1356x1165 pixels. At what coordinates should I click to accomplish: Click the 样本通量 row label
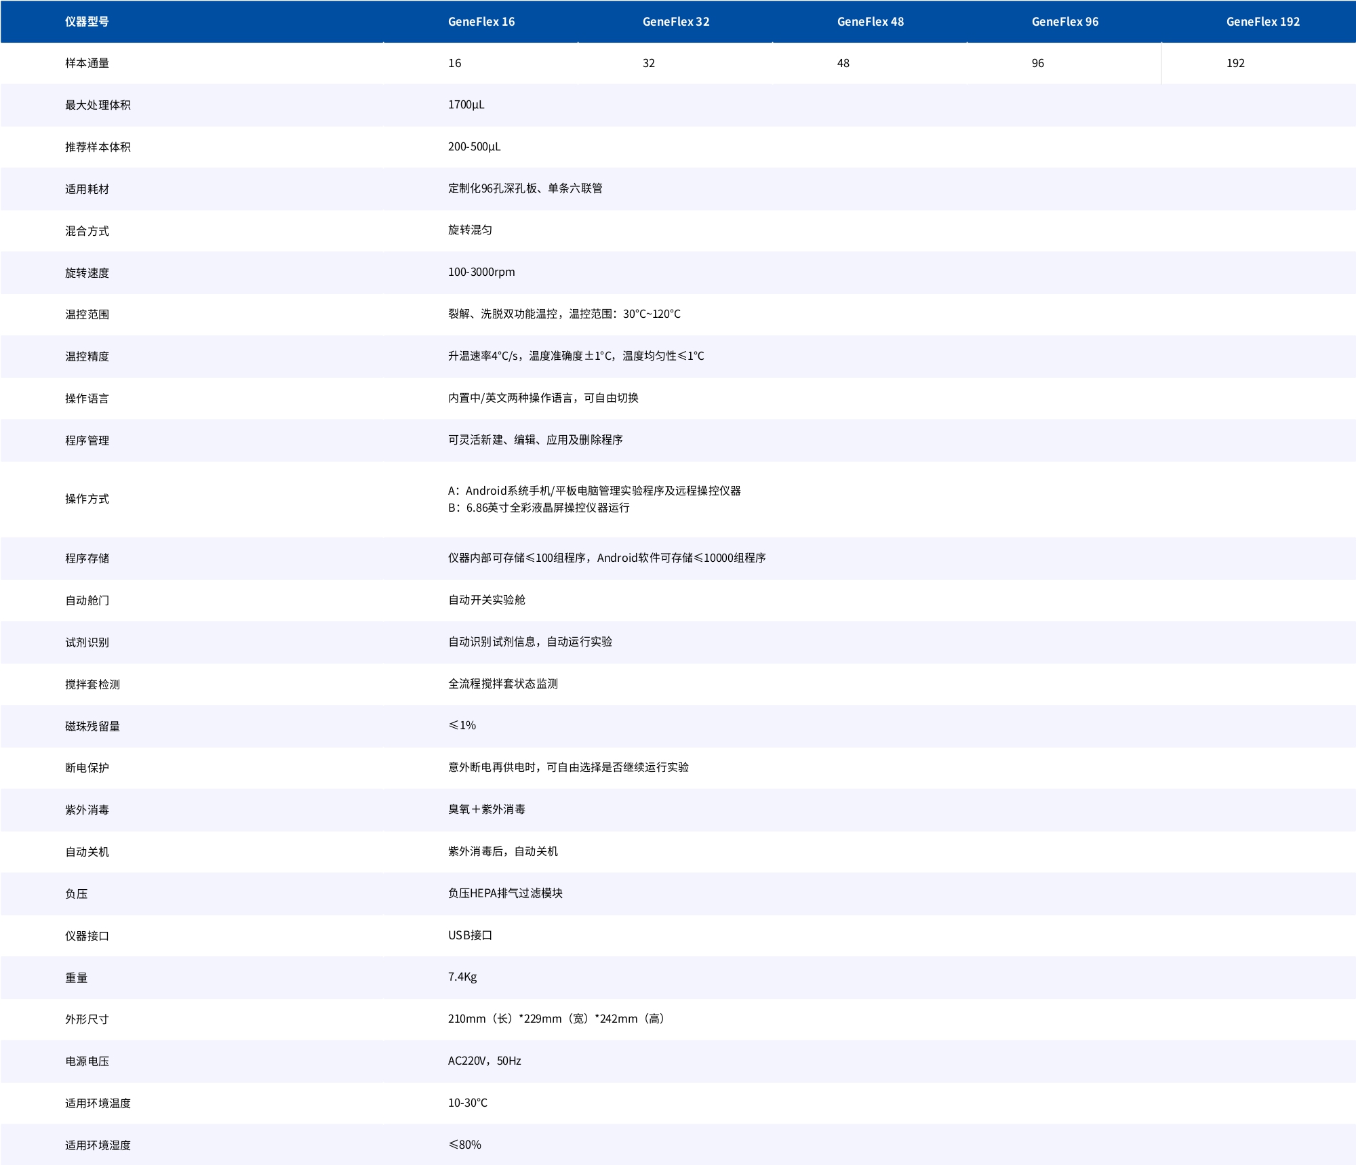point(87,63)
